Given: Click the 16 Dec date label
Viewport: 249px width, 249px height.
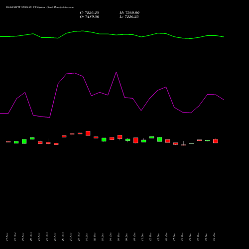Looking at the screenshot, I should tap(166, 237).
